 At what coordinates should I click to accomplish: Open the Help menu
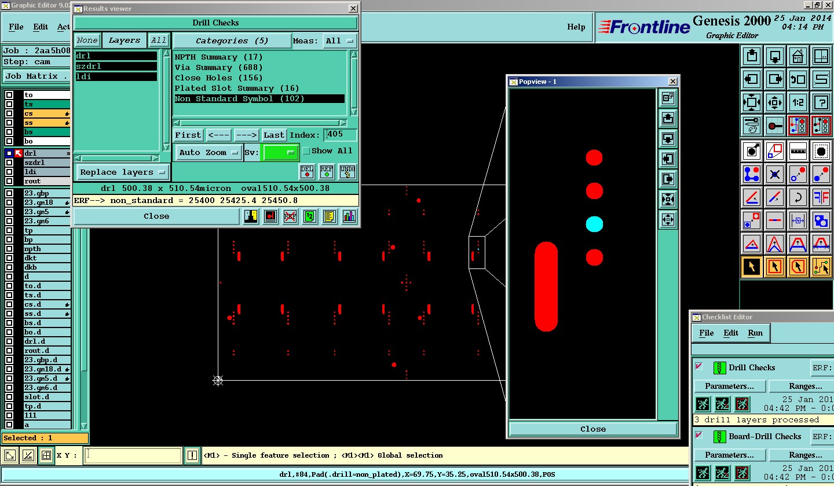pos(576,27)
